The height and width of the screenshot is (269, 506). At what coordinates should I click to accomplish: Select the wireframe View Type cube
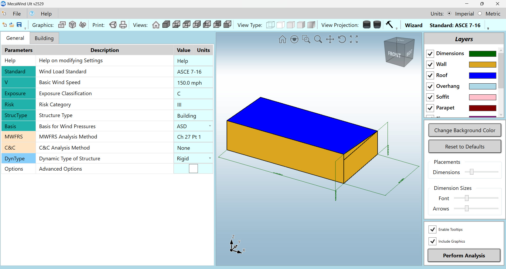tap(270, 25)
